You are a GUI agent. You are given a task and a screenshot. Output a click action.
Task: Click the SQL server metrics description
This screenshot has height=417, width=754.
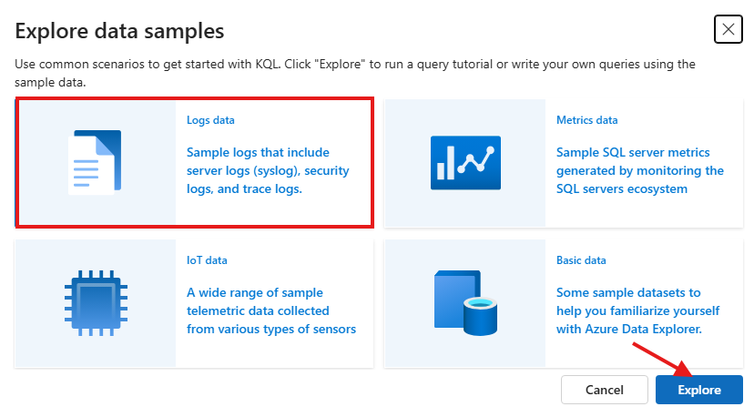point(639,170)
